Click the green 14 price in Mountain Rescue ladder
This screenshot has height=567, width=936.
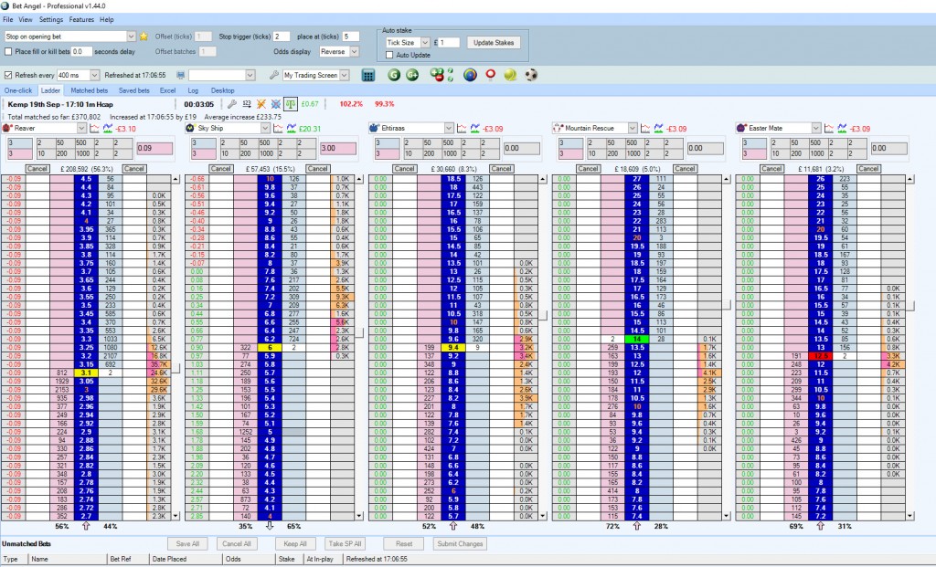(x=637, y=340)
